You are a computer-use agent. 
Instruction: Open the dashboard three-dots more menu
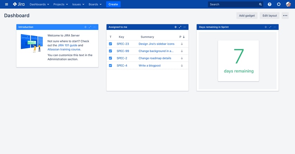pyautogui.click(x=285, y=15)
